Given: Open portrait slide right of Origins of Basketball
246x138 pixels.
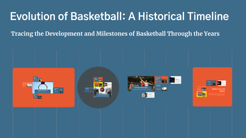Looking at the screenshot, I should 58,91.
